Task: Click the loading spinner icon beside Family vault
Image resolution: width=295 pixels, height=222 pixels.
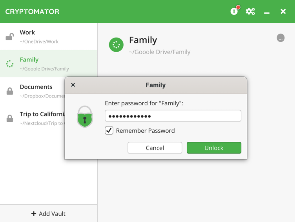Action: pyautogui.click(x=10, y=64)
